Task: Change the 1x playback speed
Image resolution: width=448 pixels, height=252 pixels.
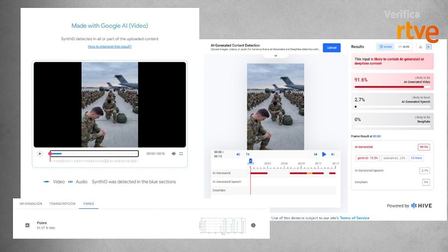Action: [247, 154]
